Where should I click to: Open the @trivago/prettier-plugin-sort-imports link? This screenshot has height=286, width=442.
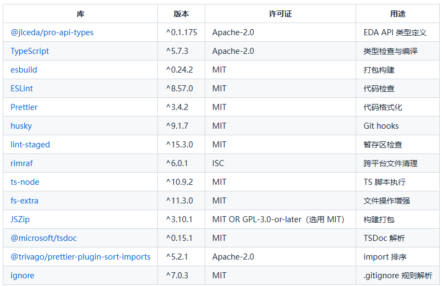(x=80, y=257)
